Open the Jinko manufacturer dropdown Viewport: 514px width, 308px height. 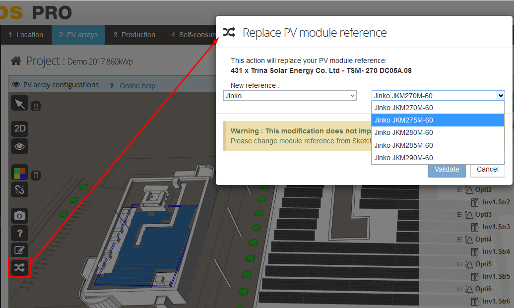pyautogui.click(x=290, y=96)
